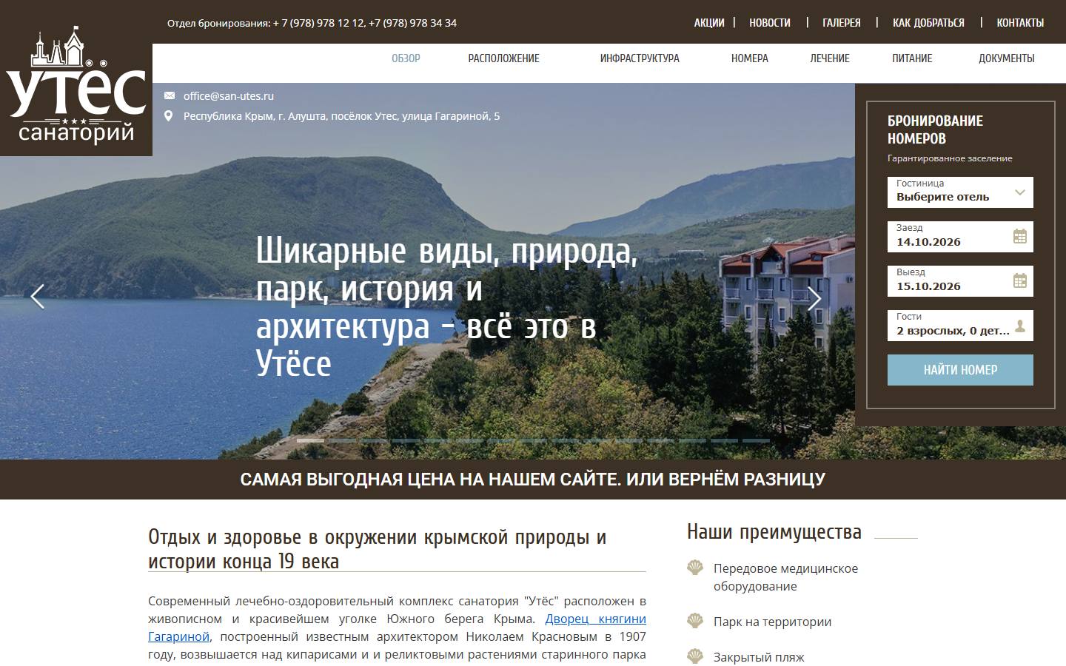Click the heading Отдых и здоровье в окружении

(377, 549)
